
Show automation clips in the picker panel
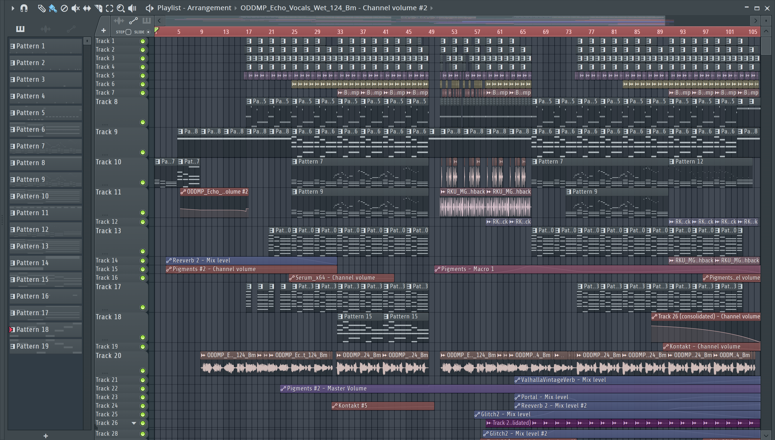click(71, 29)
